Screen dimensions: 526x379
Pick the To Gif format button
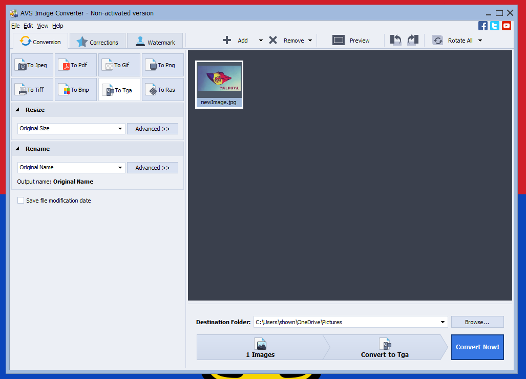point(119,65)
